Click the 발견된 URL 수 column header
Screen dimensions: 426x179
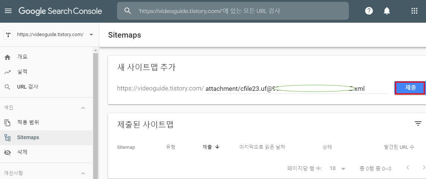pyautogui.click(x=399, y=147)
